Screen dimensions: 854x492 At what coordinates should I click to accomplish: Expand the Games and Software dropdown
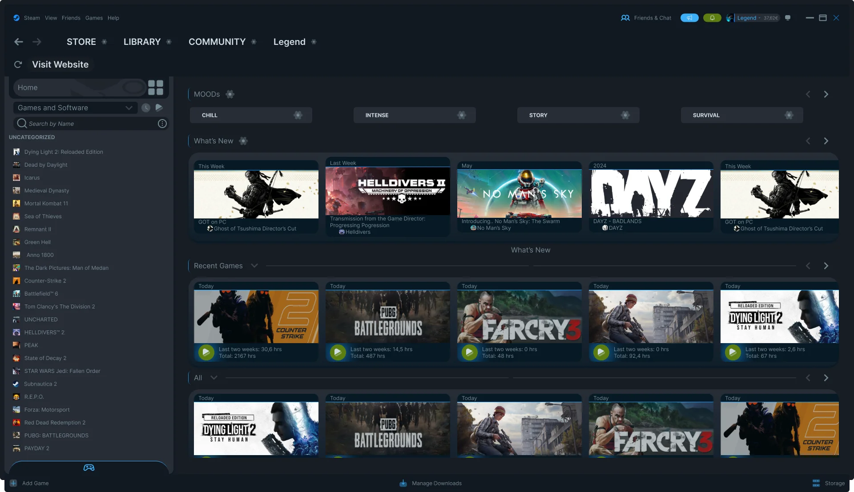(75, 108)
